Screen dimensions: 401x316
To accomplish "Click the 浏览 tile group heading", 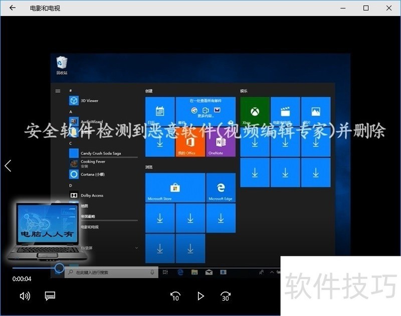I will point(149,167).
